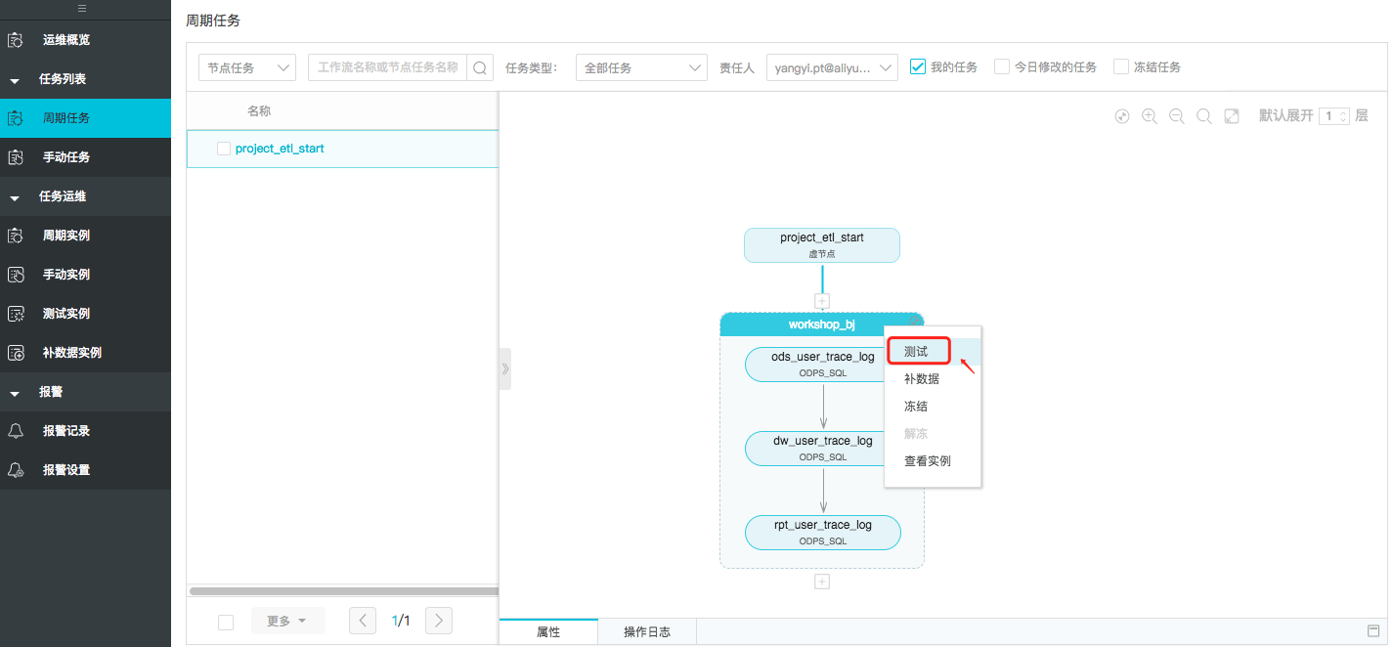Image resolution: width=1393 pixels, height=647 pixels.
Task: Click the 报警记录 bell icon
Action: (15, 431)
